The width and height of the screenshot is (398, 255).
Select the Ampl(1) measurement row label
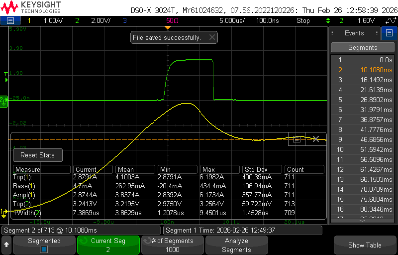[x=24, y=195]
